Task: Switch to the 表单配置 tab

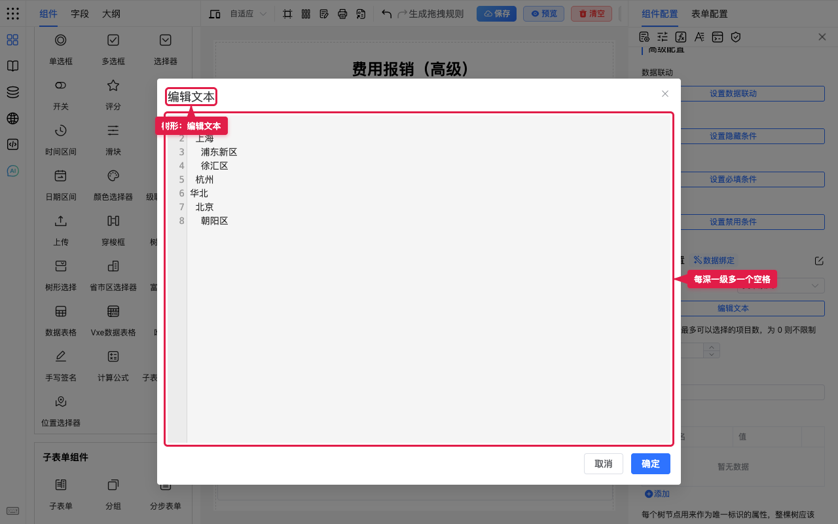Action: (710, 14)
